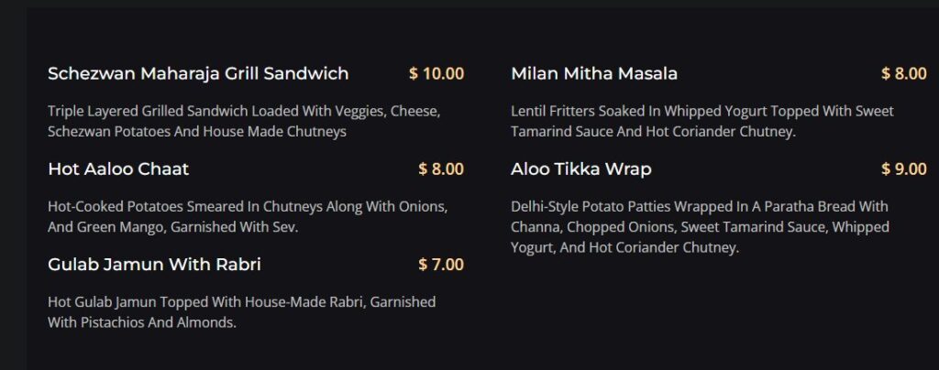Click the $ 7.00 Gulab Jamun price
Screen dimensions: 939x370
[x=441, y=264]
